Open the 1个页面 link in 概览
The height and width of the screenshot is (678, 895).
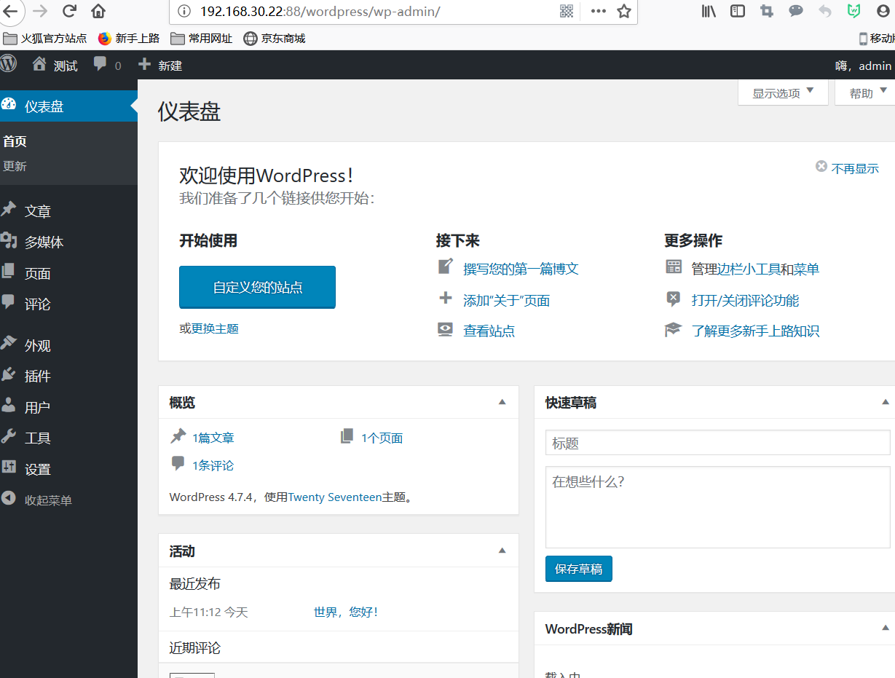[382, 438]
